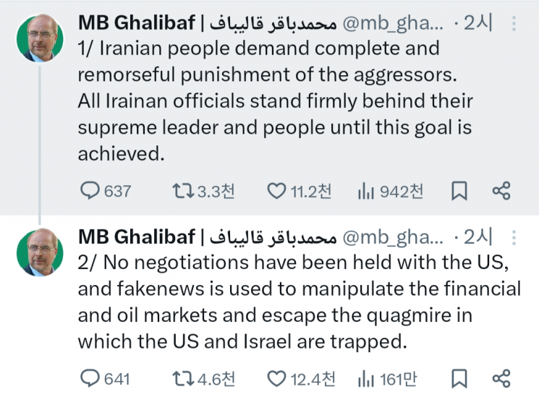Like the second tweet with 12.4천 likes
This screenshot has height=397, width=539.
pyautogui.click(x=276, y=377)
